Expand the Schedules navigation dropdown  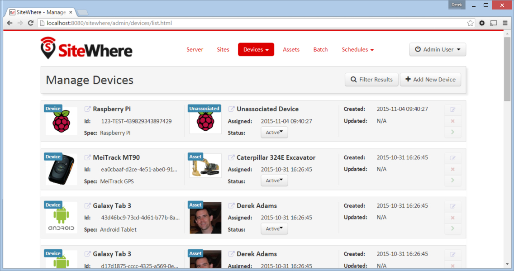tap(357, 49)
